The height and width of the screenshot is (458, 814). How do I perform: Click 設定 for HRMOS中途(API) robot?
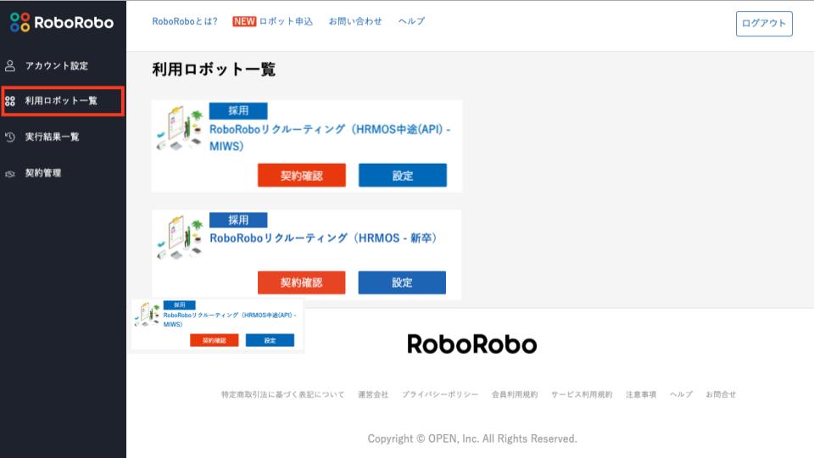pyautogui.click(x=402, y=176)
